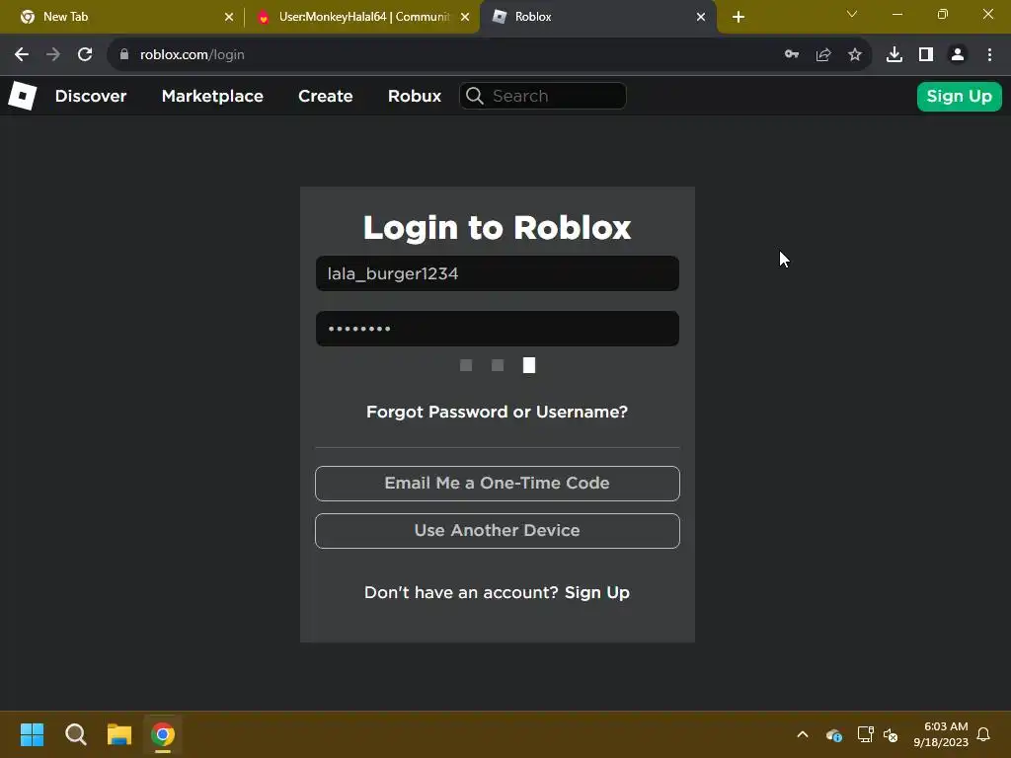Click Chrome icon in taskbar
1011x758 pixels.
point(163,734)
